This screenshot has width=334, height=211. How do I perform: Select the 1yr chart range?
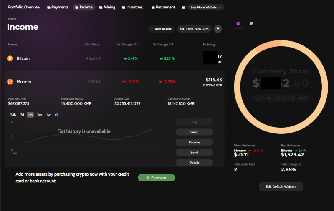point(48,115)
